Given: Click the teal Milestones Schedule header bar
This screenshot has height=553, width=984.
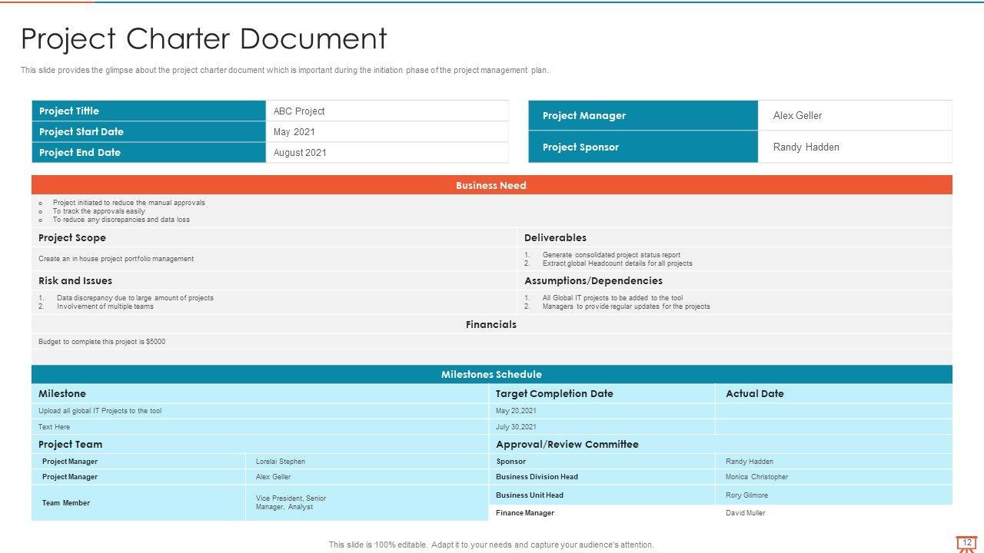Looking at the screenshot, I should pyautogui.click(x=491, y=375).
